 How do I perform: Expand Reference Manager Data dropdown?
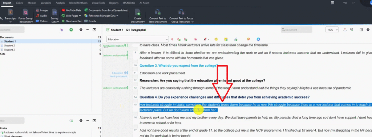[x=117, y=16]
